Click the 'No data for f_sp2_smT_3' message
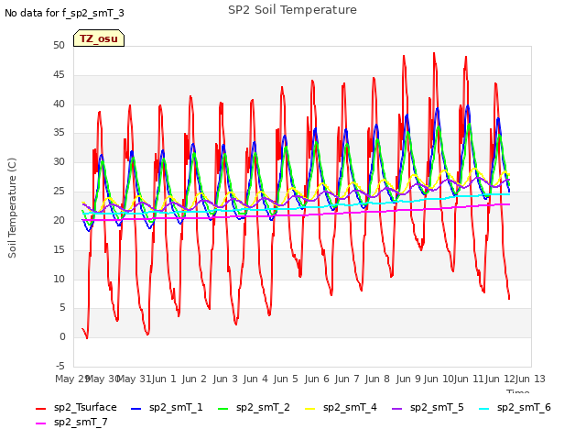 point(64,13)
